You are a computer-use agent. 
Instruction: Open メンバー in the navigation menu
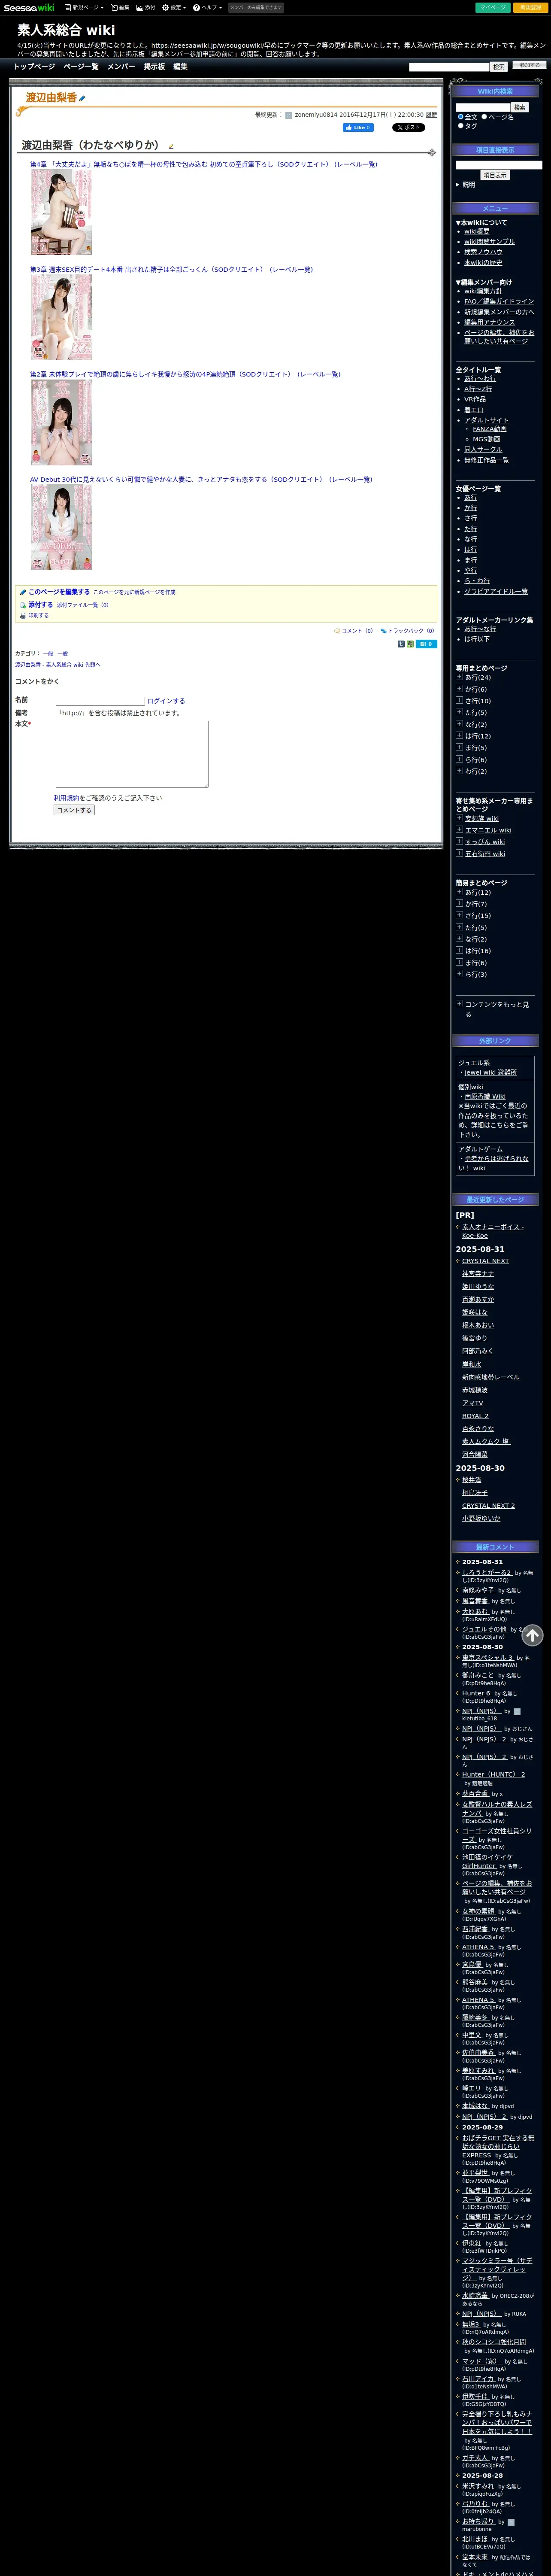click(x=121, y=67)
